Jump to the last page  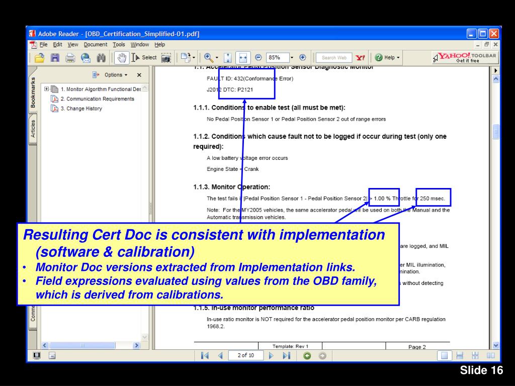tap(286, 355)
